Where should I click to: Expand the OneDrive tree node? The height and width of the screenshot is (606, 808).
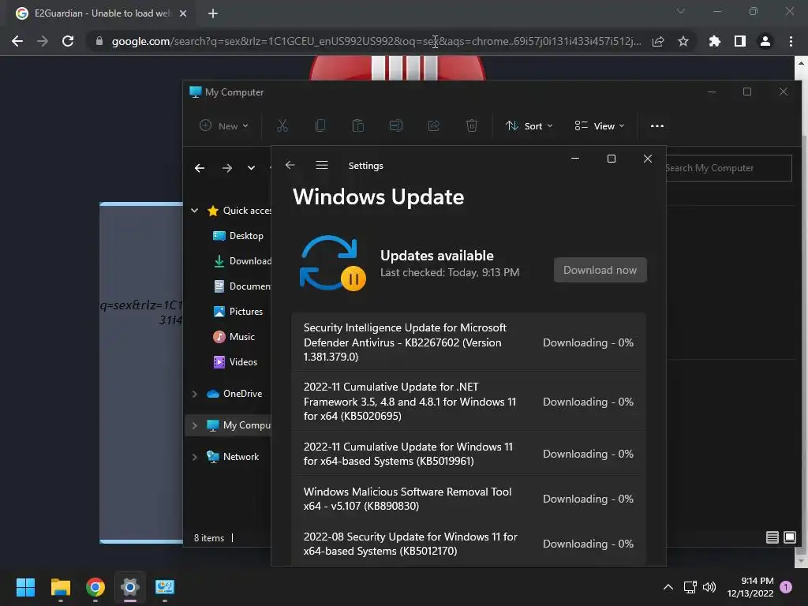point(194,394)
